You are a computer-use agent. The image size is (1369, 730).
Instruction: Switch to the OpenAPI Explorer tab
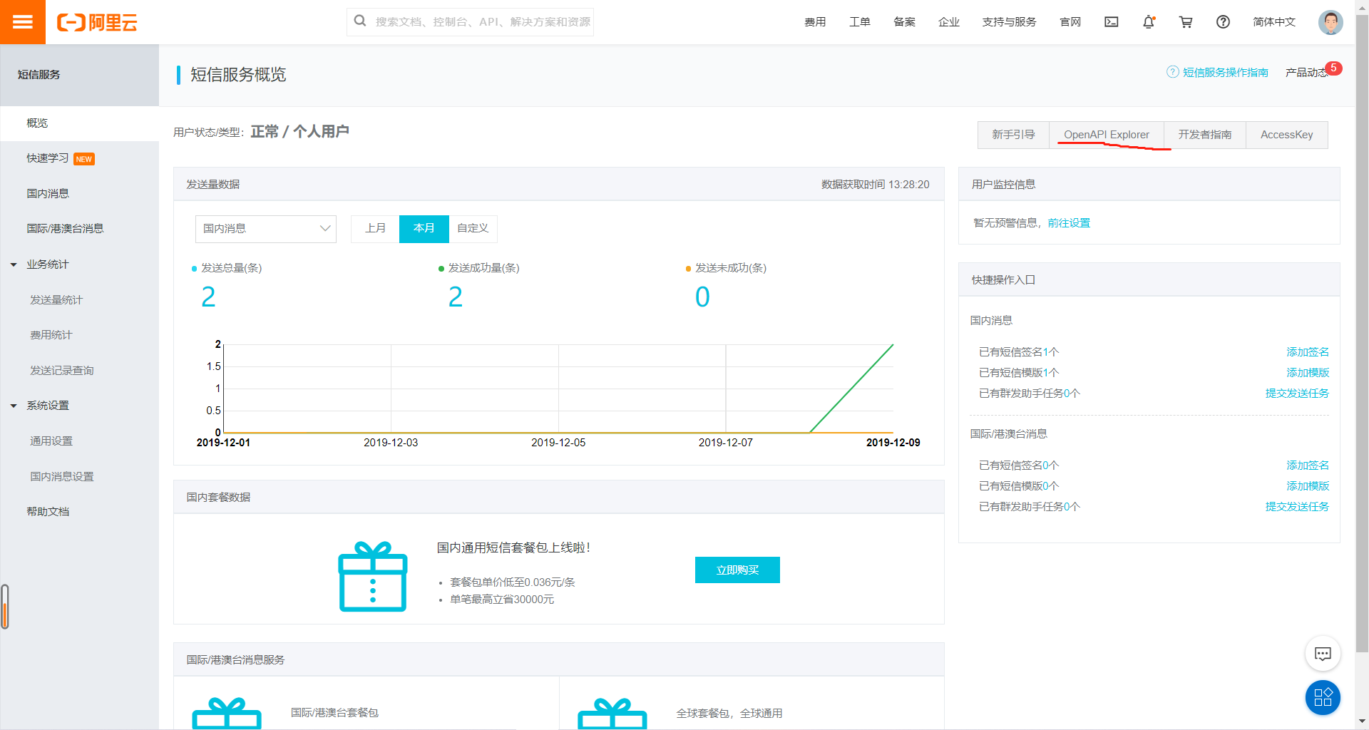[1106, 134]
